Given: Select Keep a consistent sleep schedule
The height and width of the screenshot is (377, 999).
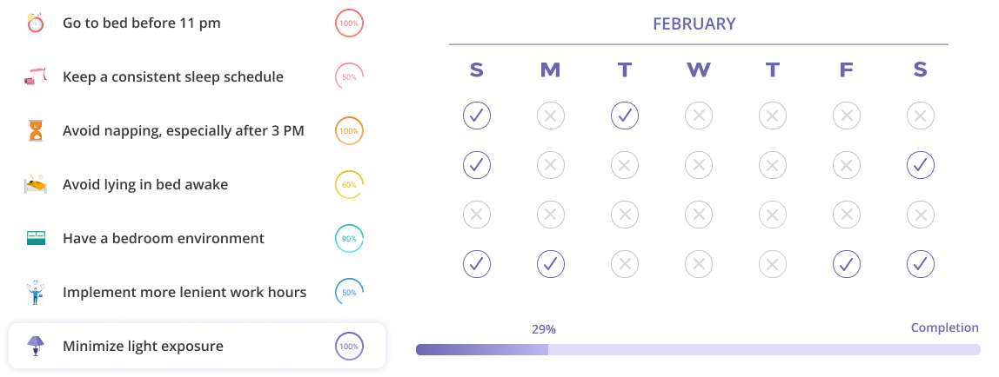Looking at the screenshot, I should pos(197,77).
